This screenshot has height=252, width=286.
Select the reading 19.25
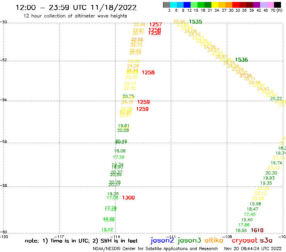(113, 193)
